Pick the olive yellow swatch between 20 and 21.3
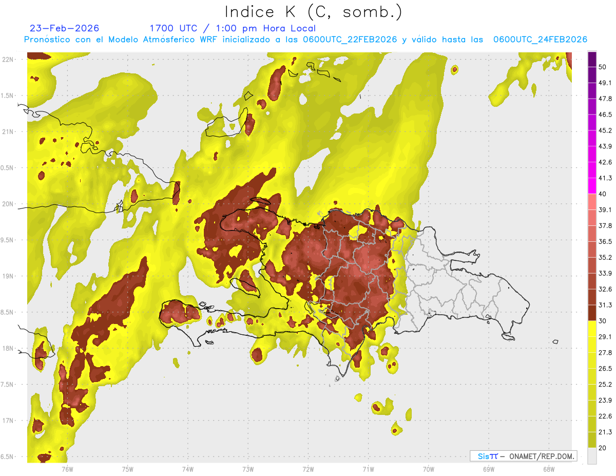The width and height of the screenshot is (616, 476). coord(592,440)
